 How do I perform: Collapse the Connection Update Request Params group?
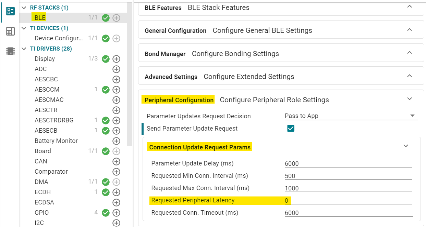click(x=406, y=146)
